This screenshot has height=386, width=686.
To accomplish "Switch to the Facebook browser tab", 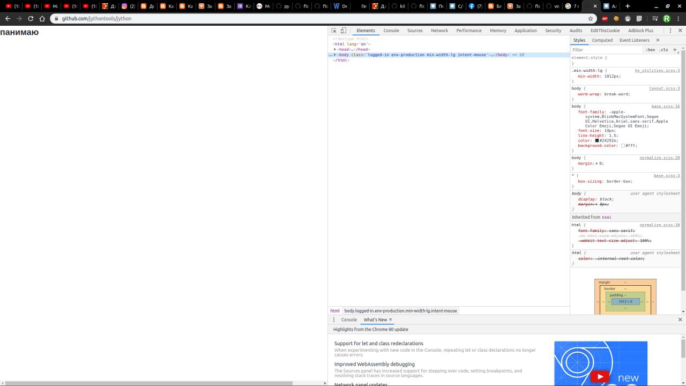I will pyautogui.click(x=475, y=6).
